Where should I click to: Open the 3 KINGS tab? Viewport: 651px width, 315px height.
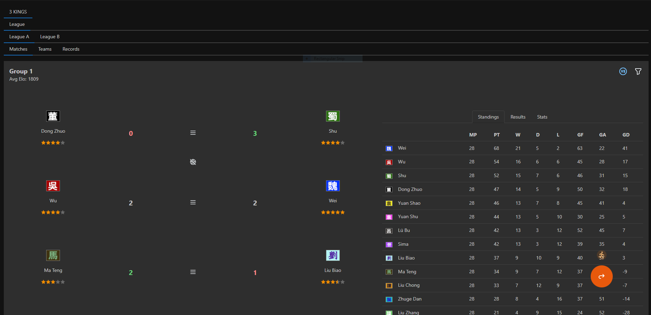(x=18, y=12)
